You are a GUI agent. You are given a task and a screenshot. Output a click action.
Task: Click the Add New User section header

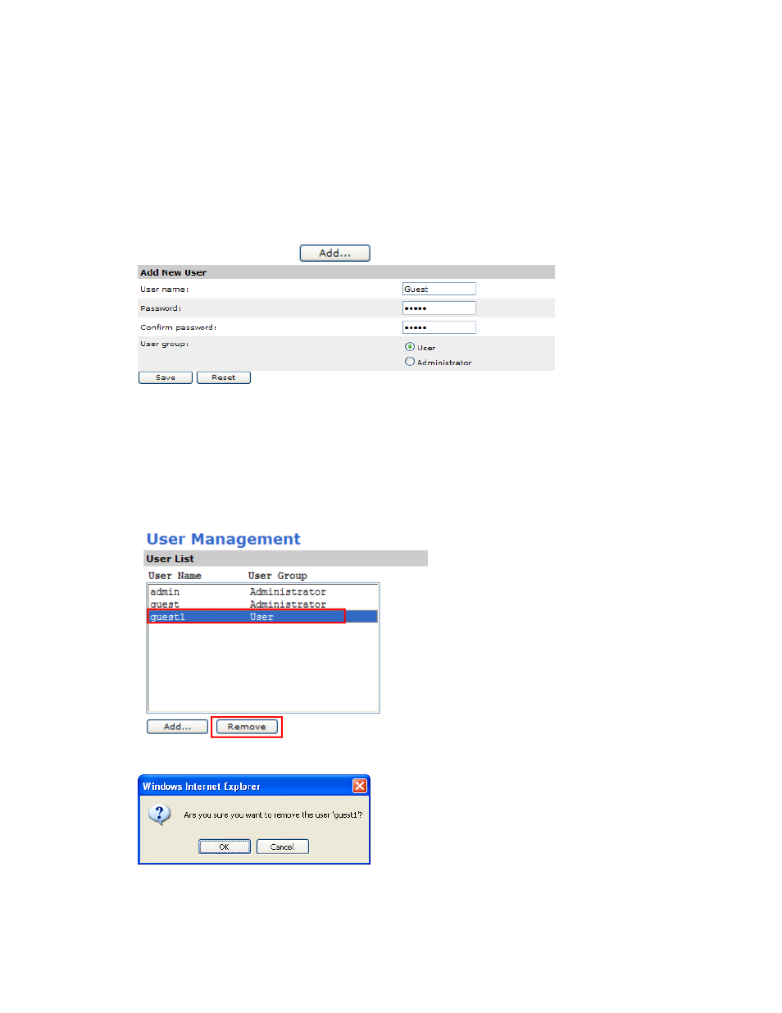(347, 272)
